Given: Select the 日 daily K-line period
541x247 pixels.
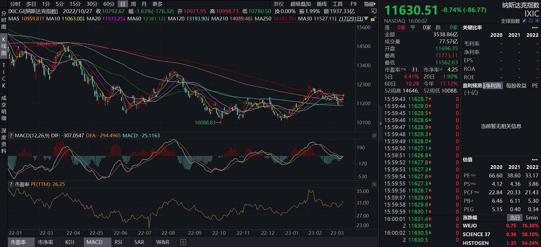Looking at the screenshot, I should coord(122,4).
